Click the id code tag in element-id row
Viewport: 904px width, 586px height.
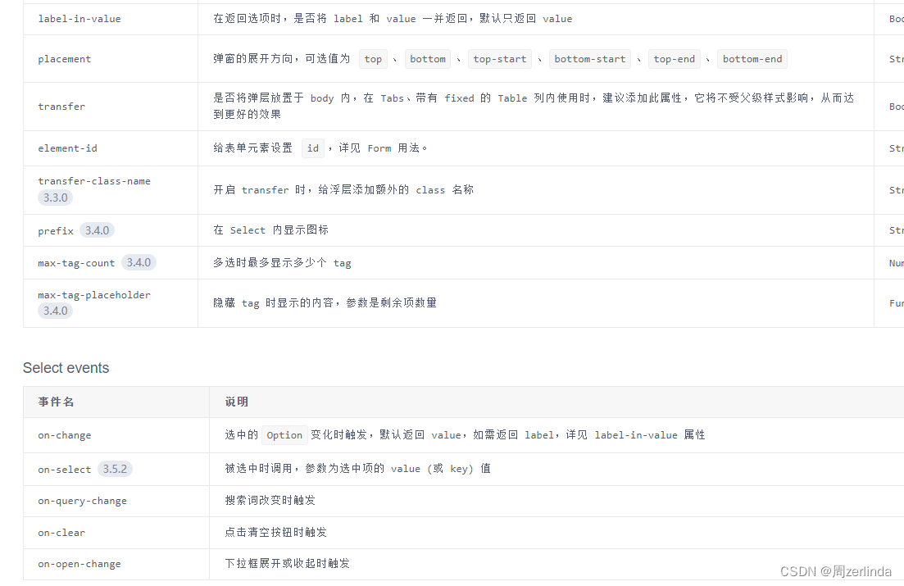coord(313,148)
